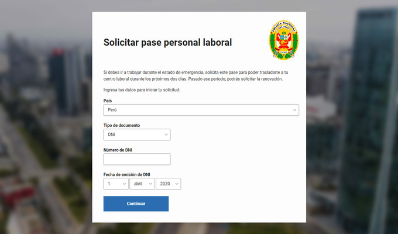398x234 pixels.
Task: Click the chevron of the abril selector
Action: 150,184
